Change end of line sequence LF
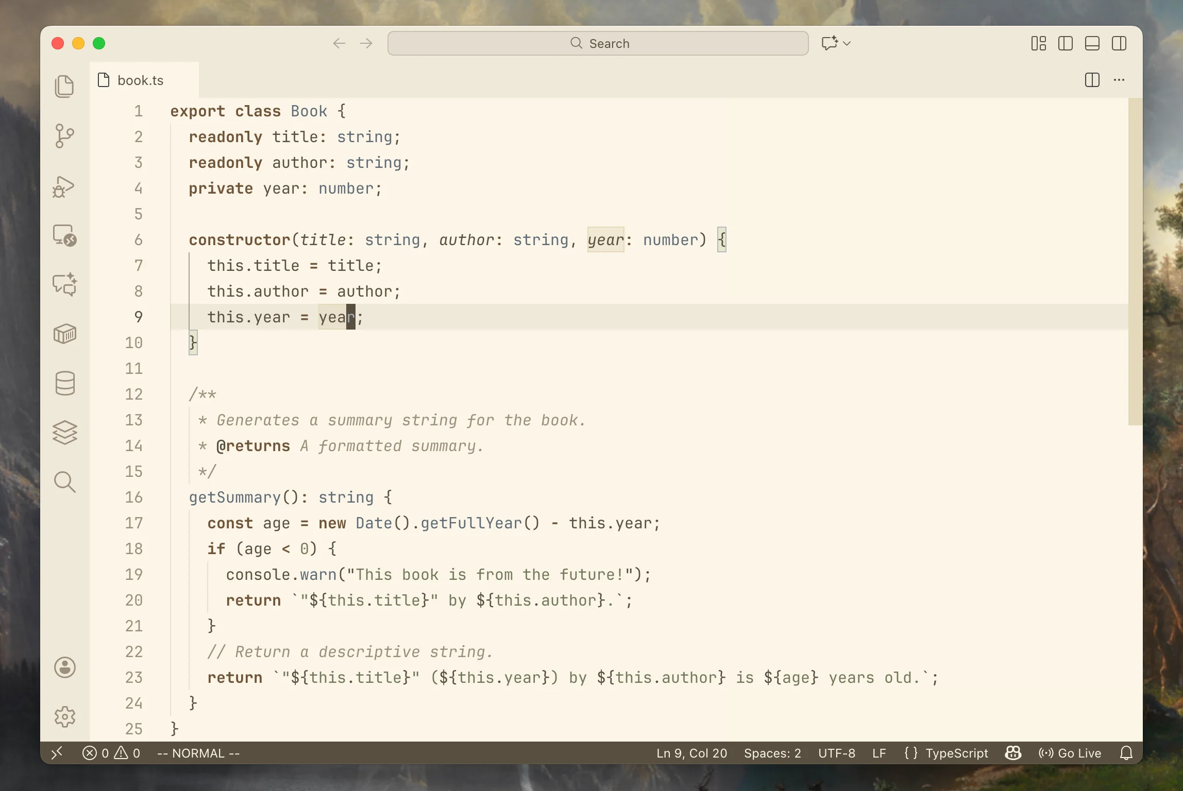The height and width of the screenshot is (791, 1183). tap(879, 753)
